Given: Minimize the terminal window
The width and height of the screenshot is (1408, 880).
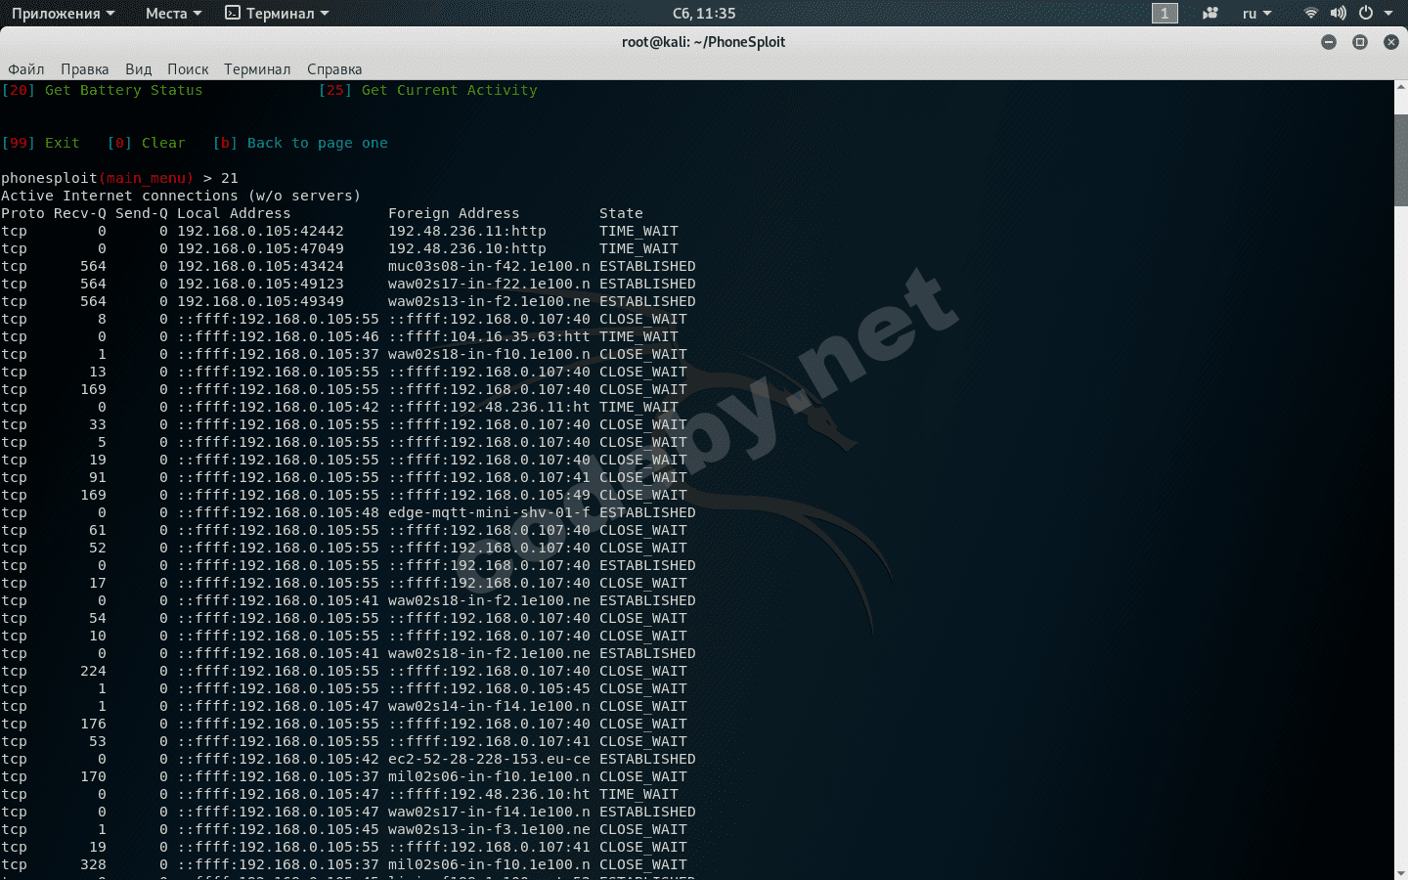Looking at the screenshot, I should 1328,42.
